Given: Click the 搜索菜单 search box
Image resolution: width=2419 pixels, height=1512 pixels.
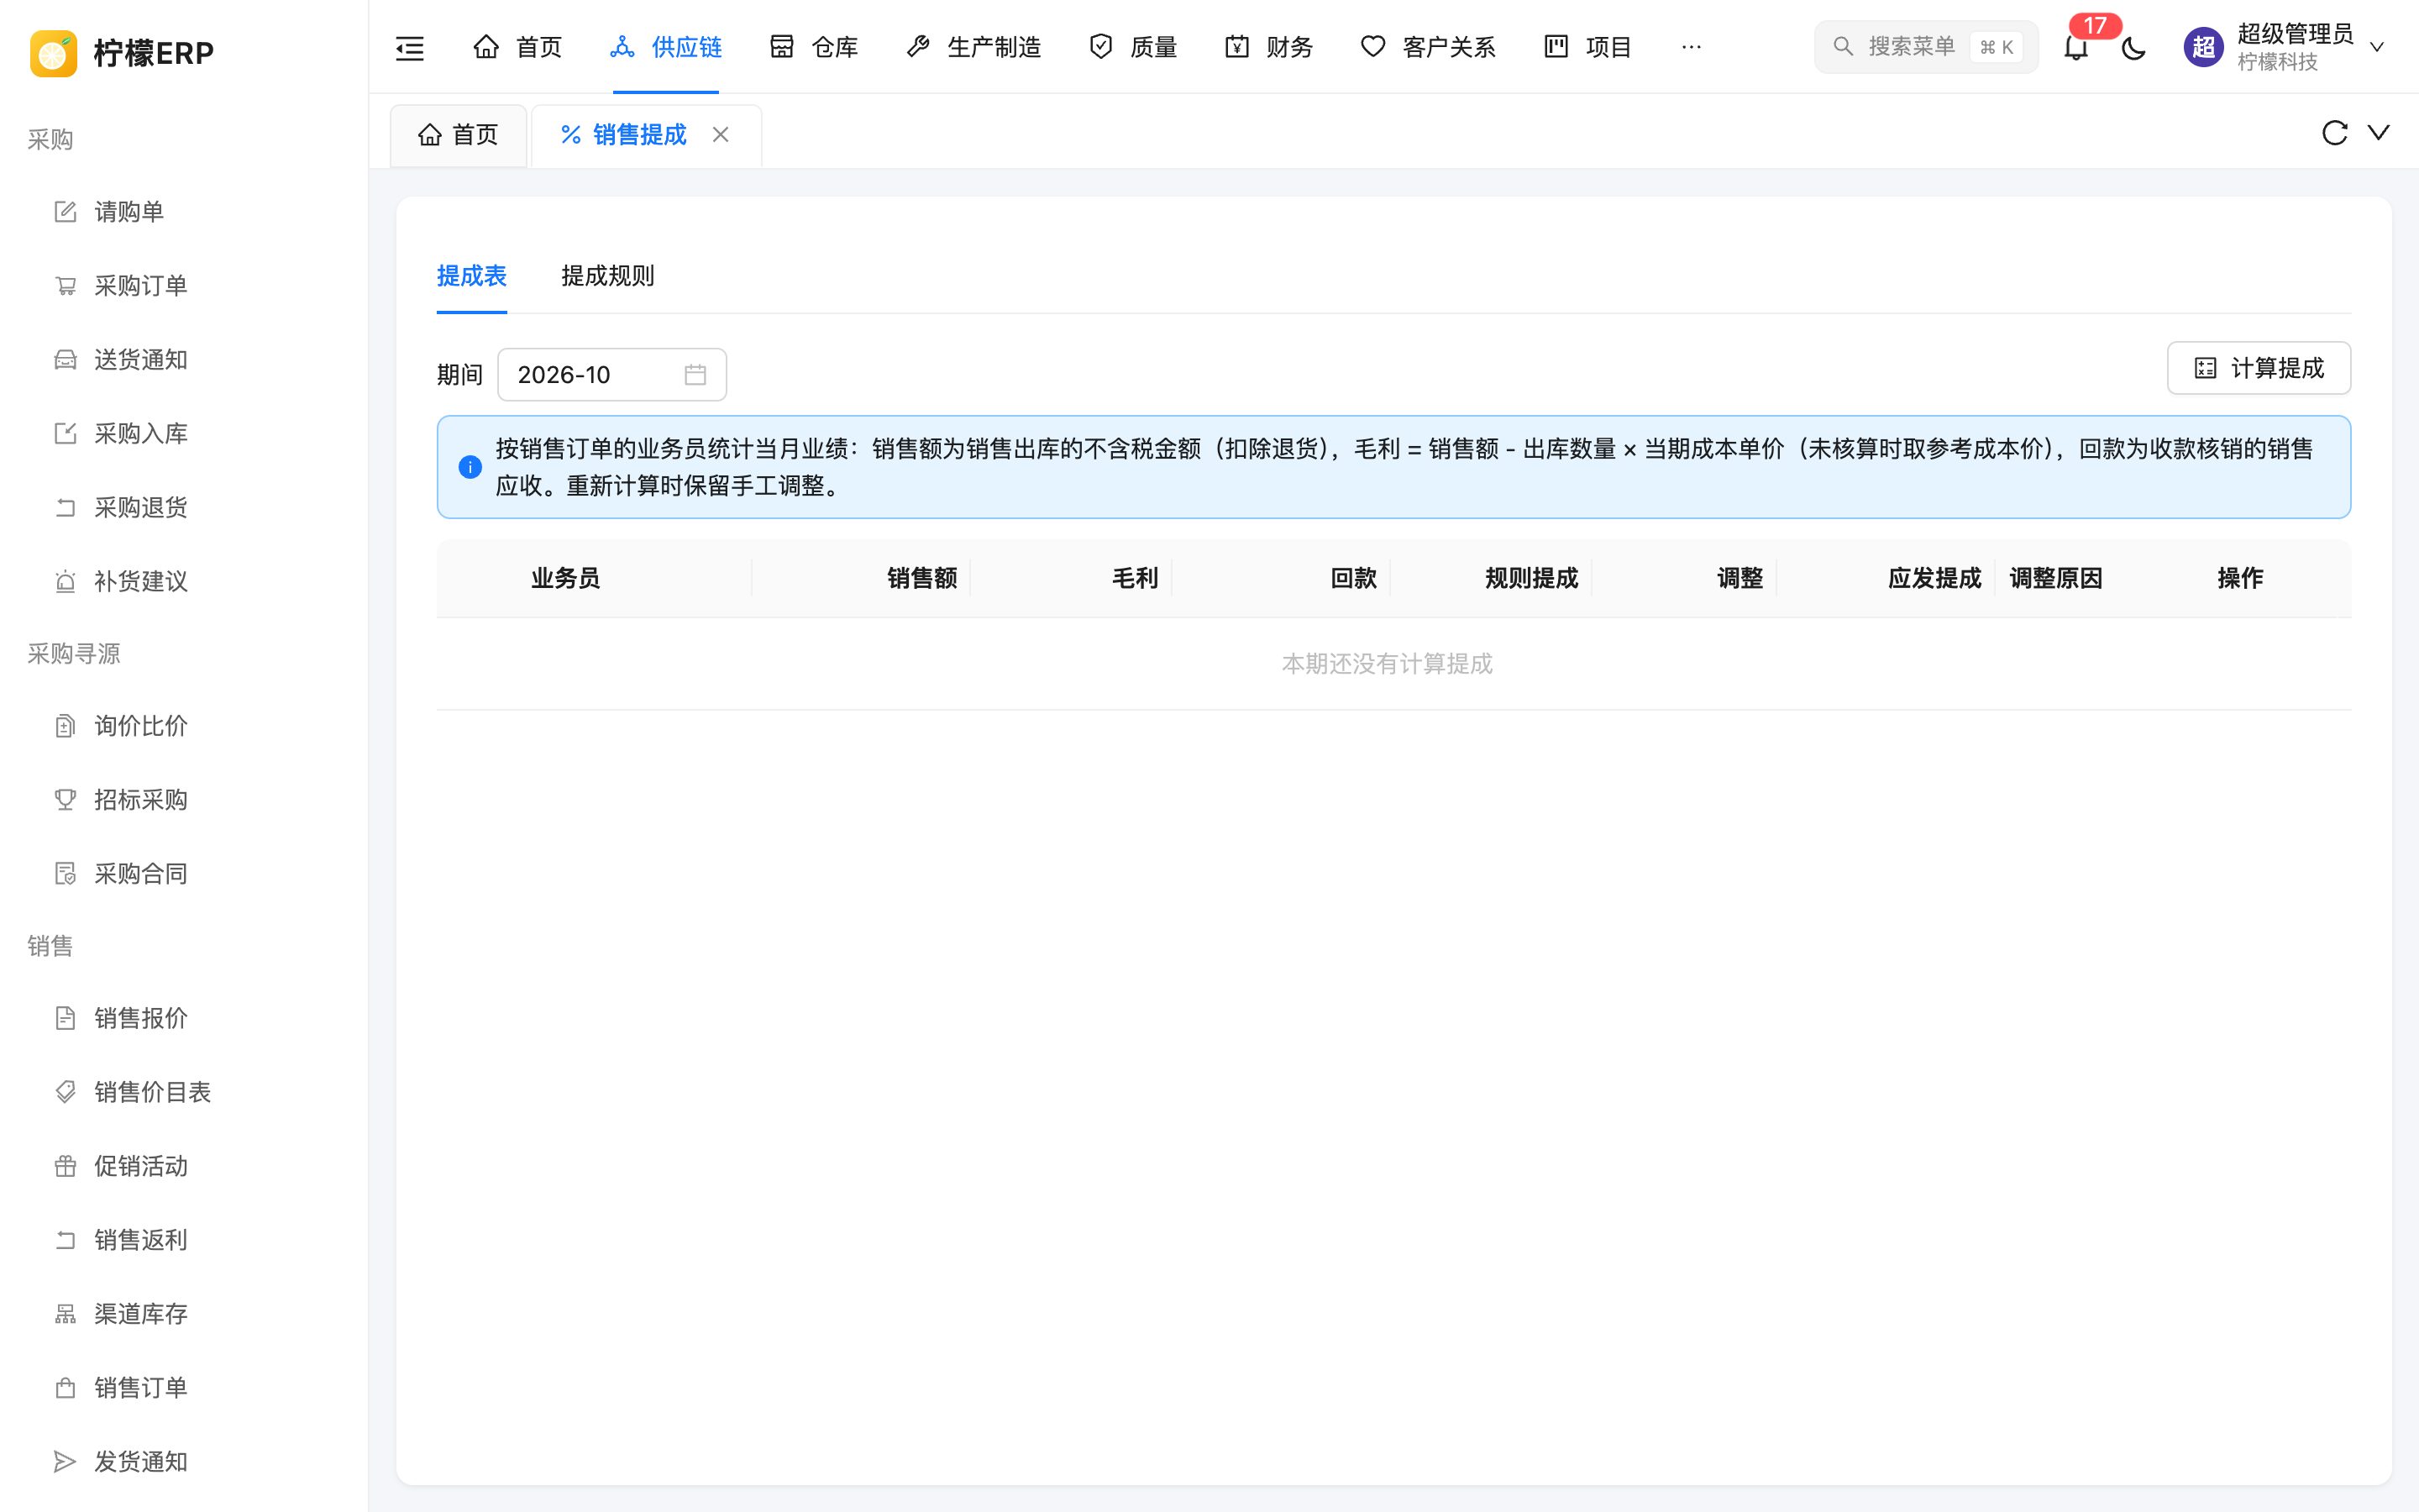Looking at the screenshot, I should tap(1926, 47).
